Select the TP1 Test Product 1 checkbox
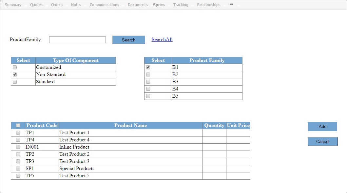 coord(18,133)
